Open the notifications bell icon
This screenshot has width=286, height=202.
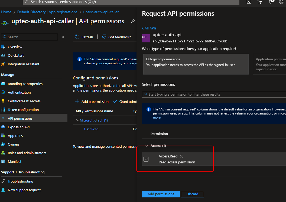point(271,2)
